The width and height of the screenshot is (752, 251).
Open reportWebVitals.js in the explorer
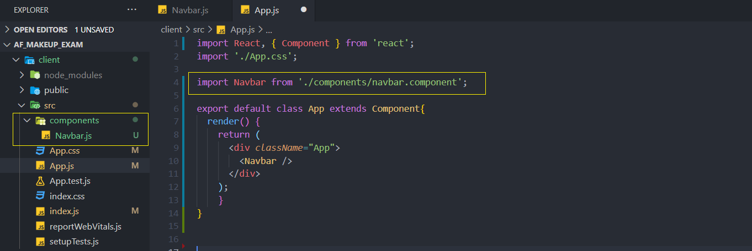pyautogui.click(x=85, y=226)
